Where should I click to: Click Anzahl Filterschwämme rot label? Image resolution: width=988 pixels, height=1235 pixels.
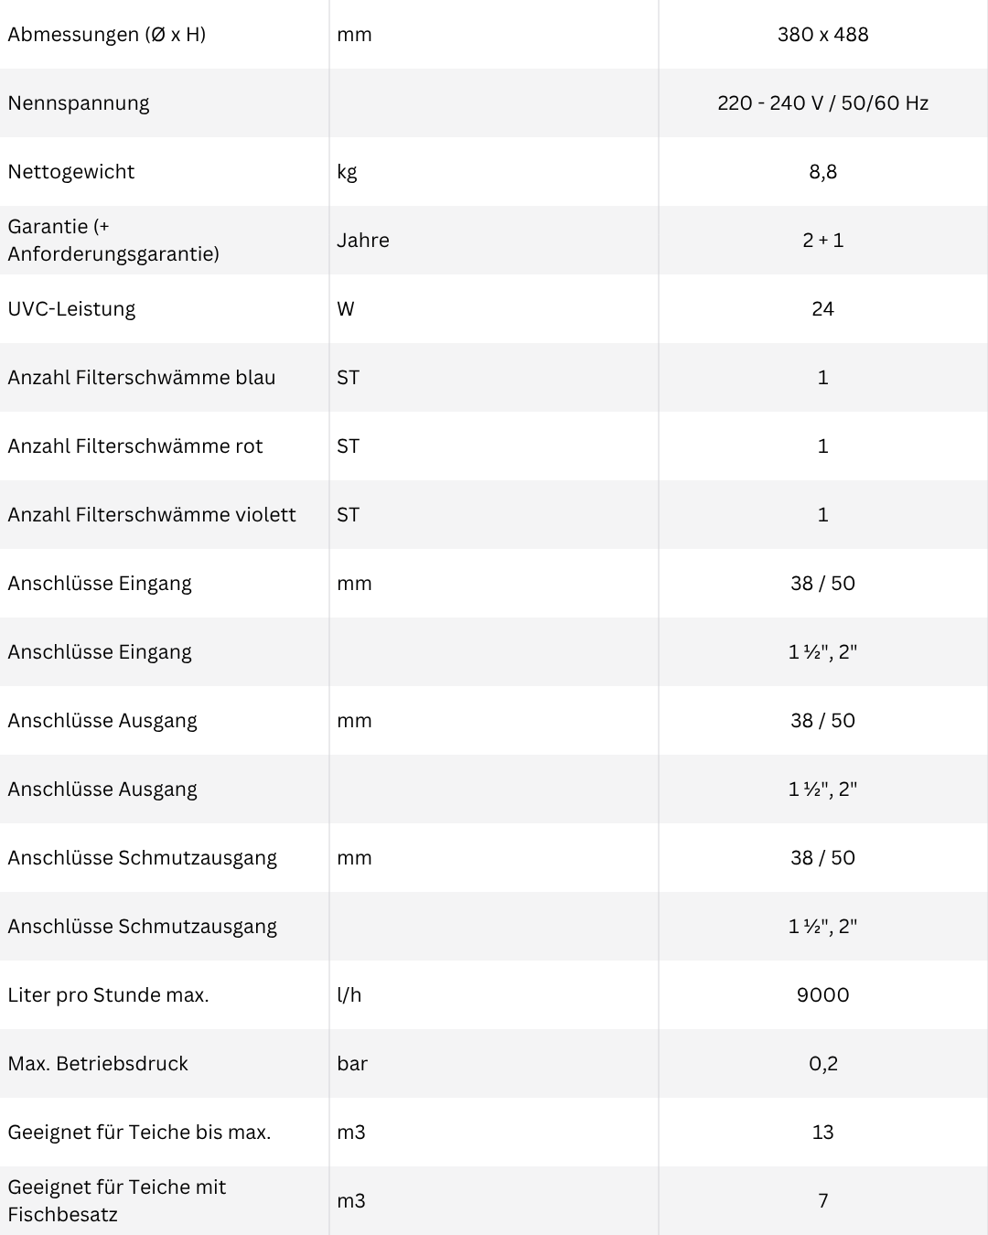click(135, 446)
